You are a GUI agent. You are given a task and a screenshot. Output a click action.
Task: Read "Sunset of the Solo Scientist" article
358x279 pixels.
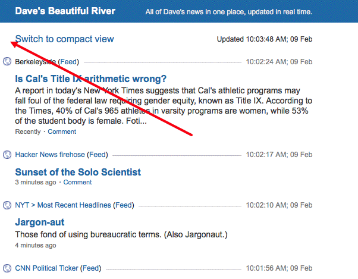tap(78, 172)
